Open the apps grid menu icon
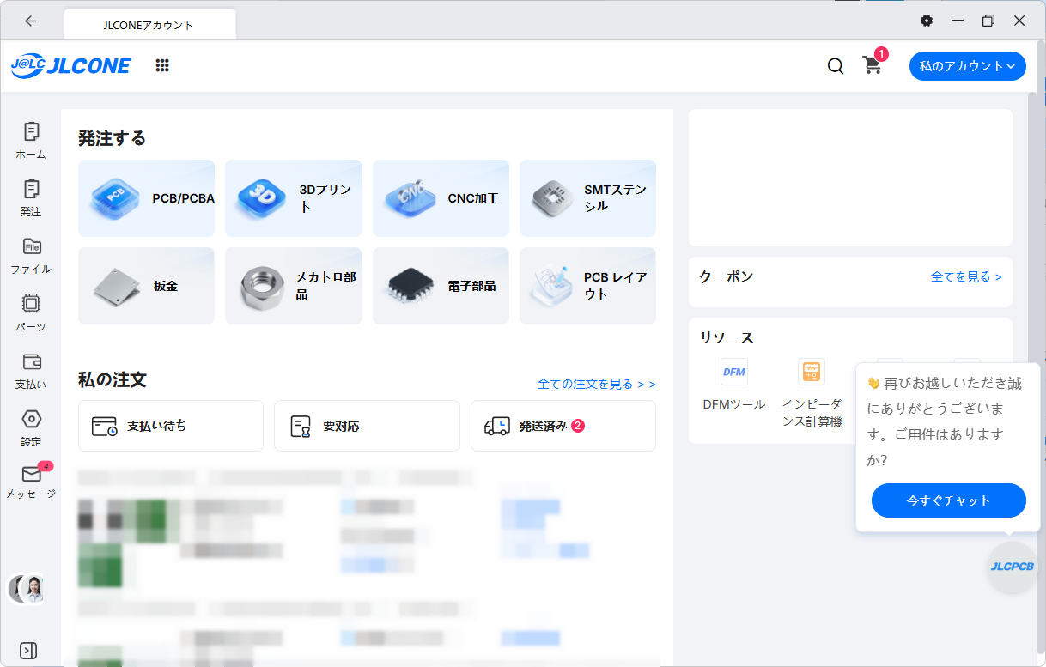 point(162,65)
